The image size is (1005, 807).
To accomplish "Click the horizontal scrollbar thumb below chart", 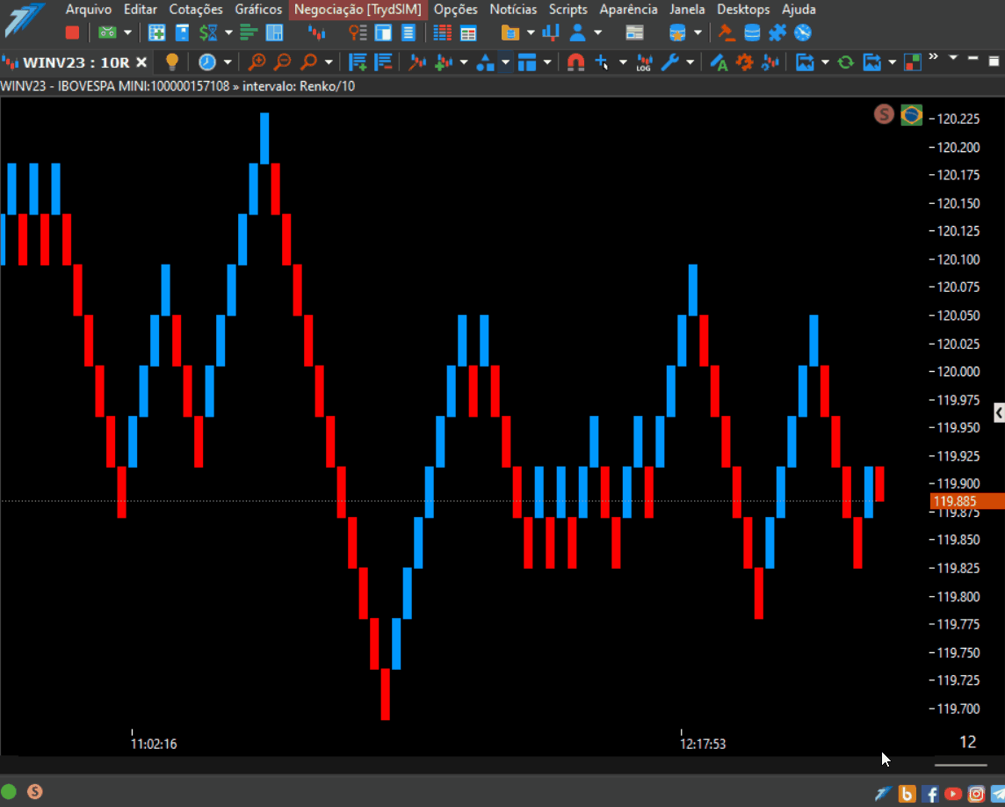I will [960, 765].
